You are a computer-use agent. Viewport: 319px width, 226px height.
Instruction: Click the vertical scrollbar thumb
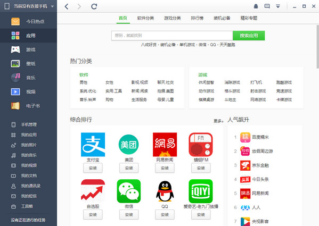point(318,47)
